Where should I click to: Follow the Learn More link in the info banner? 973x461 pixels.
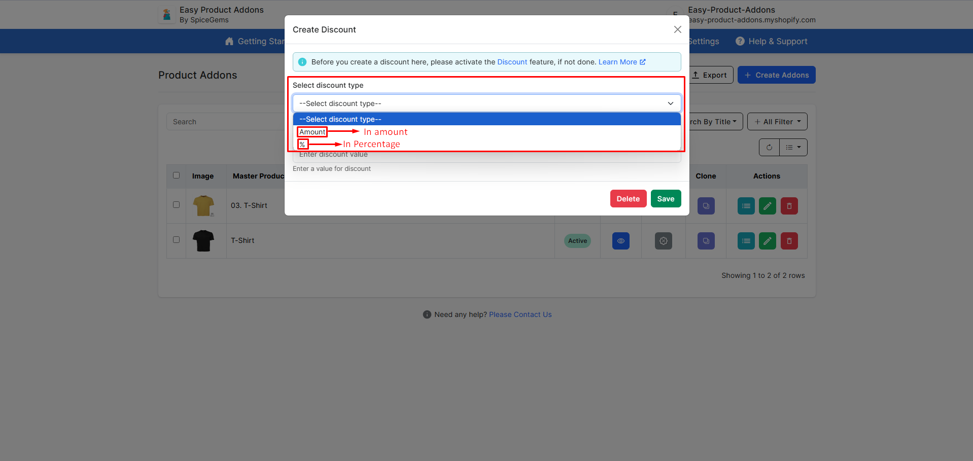(x=621, y=62)
